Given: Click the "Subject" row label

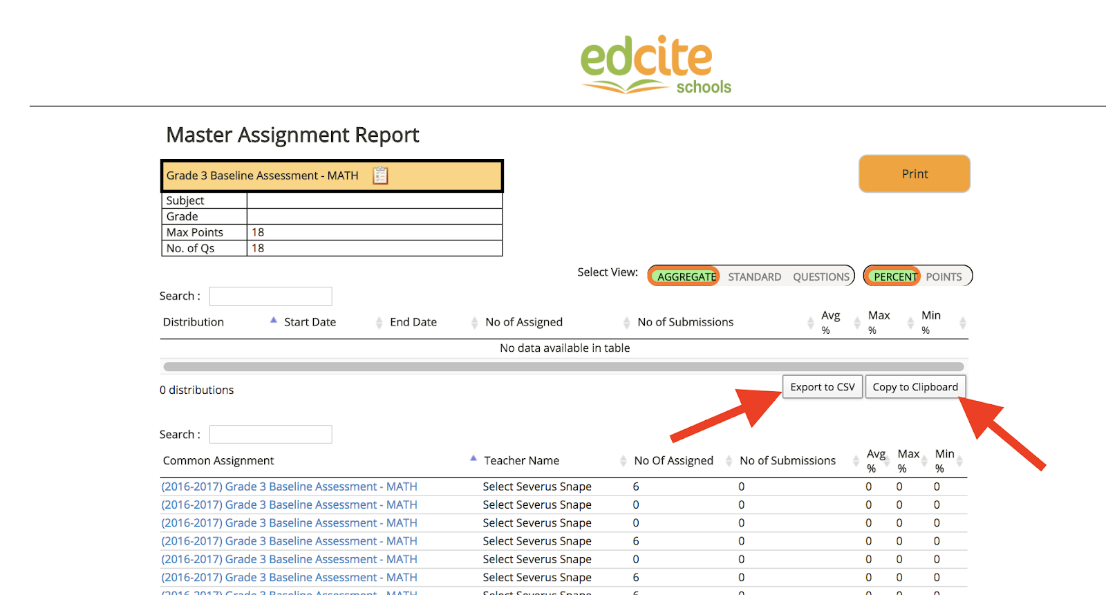Looking at the screenshot, I should point(185,200).
